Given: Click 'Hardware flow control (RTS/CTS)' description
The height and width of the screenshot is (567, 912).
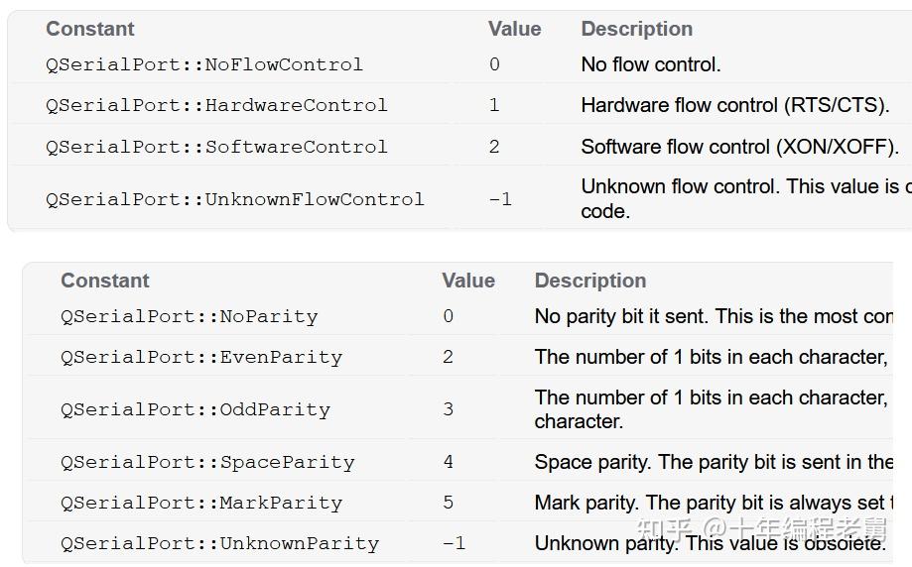Looking at the screenshot, I should (734, 105).
